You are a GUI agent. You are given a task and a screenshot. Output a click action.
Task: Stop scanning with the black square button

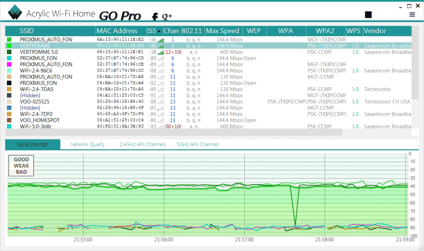point(368,15)
